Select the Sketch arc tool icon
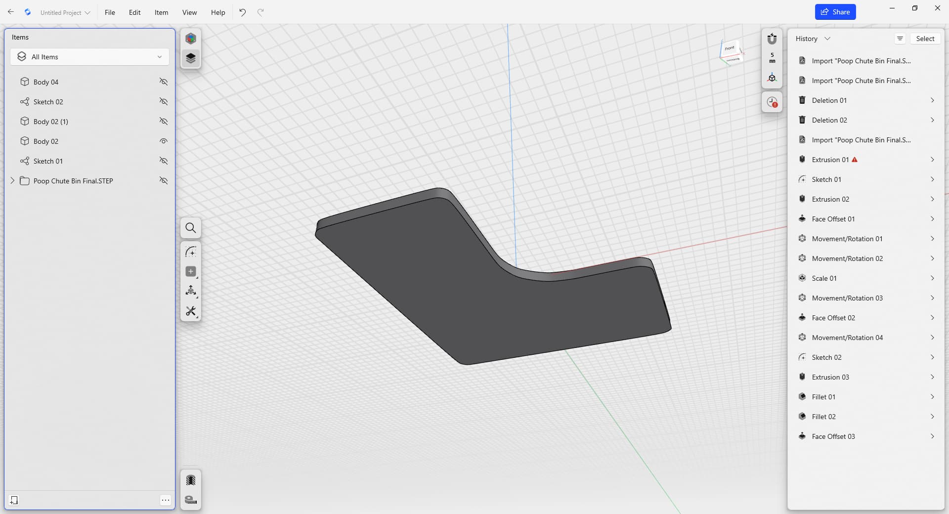Image resolution: width=949 pixels, height=514 pixels. (x=191, y=252)
